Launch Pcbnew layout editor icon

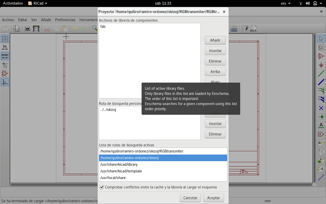coord(245,28)
